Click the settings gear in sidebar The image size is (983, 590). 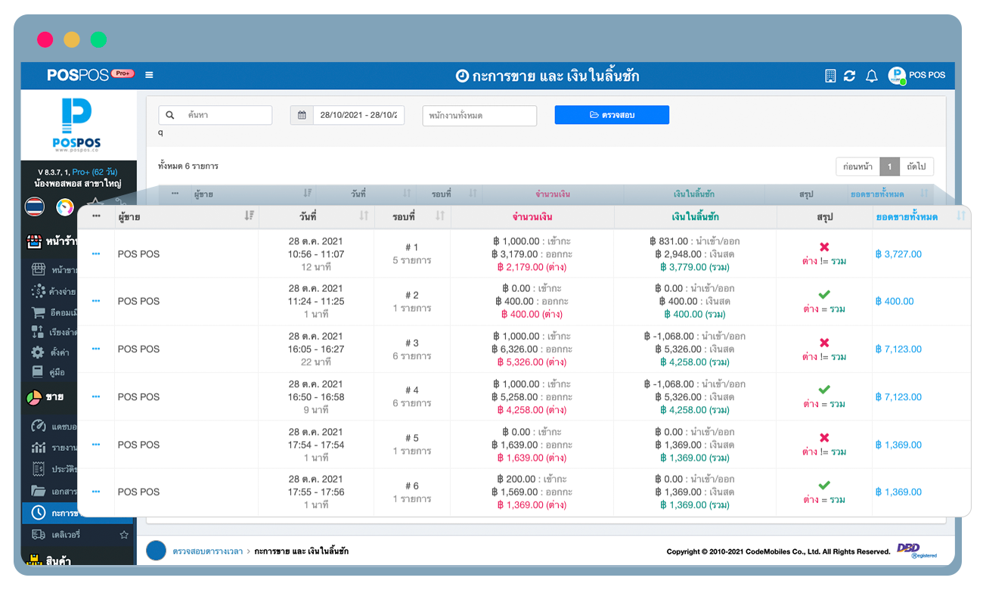38,352
